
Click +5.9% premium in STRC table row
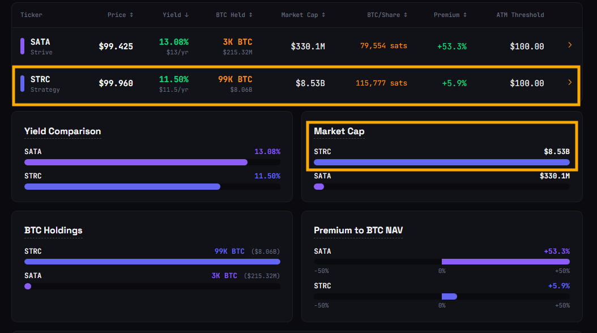coord(454,83)
